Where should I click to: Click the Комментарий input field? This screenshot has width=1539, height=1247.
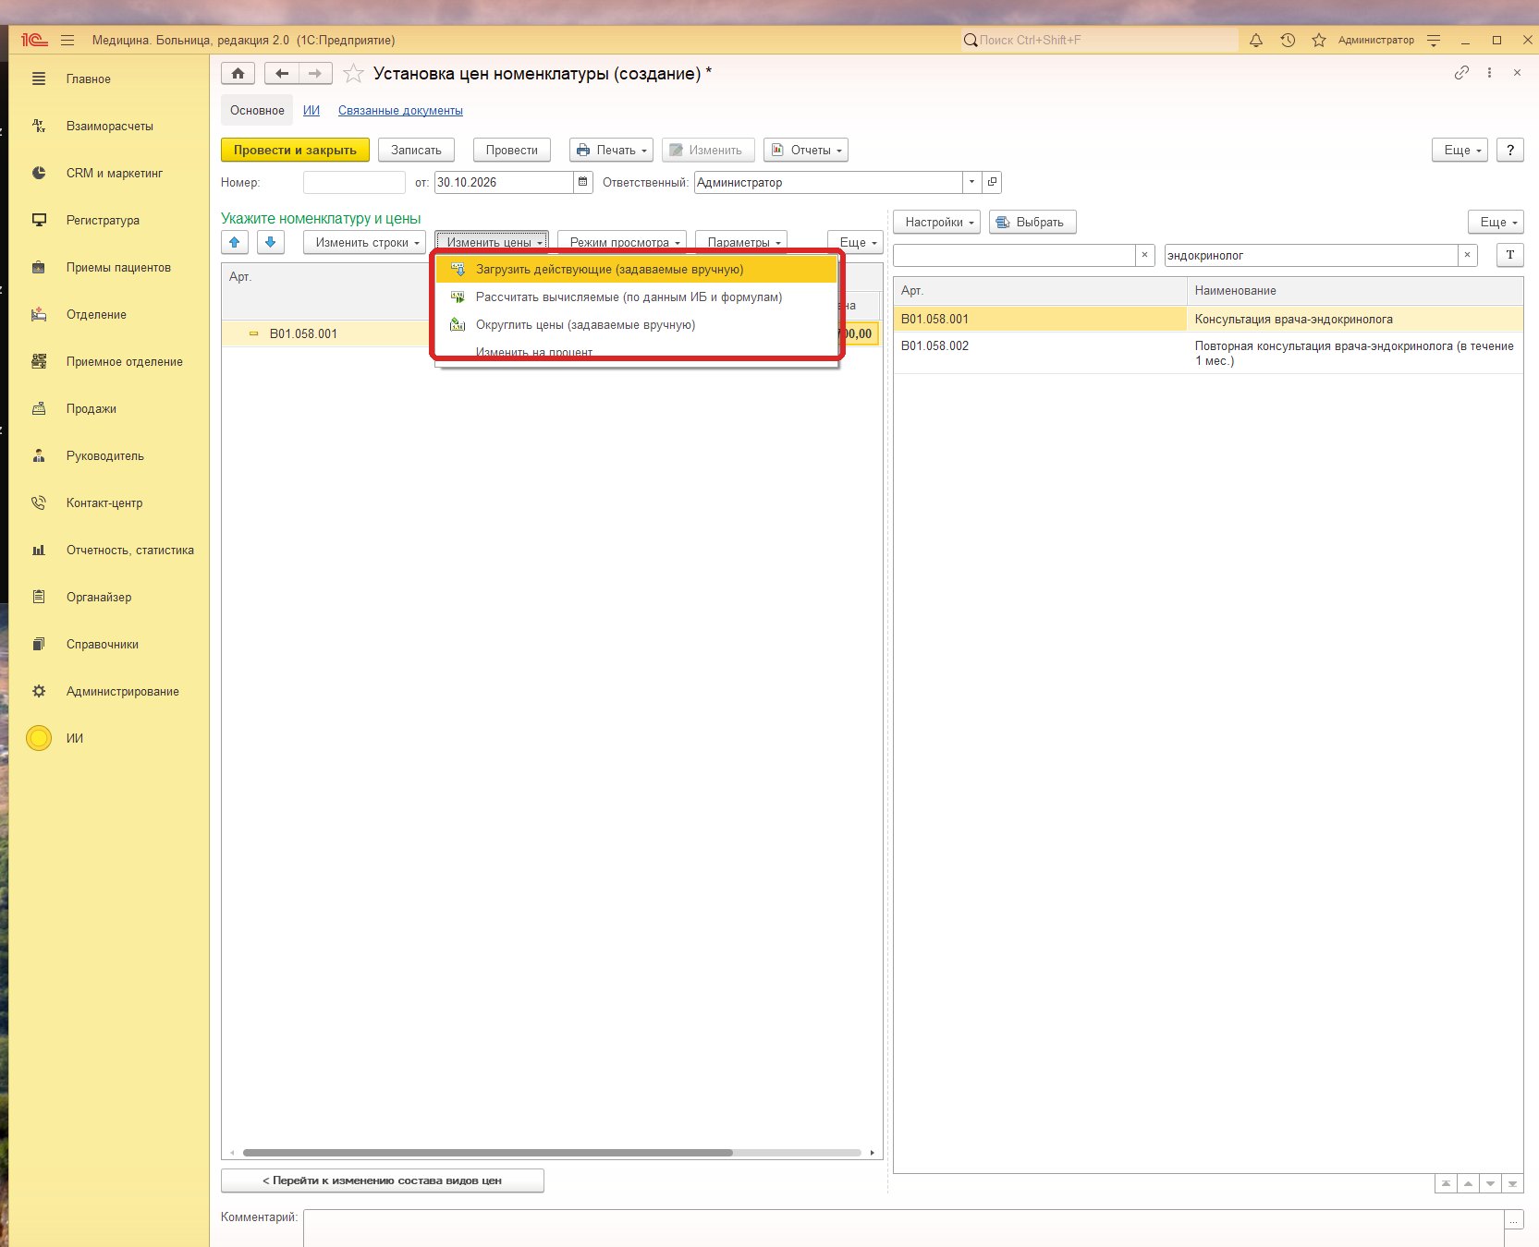point(903,1228)
